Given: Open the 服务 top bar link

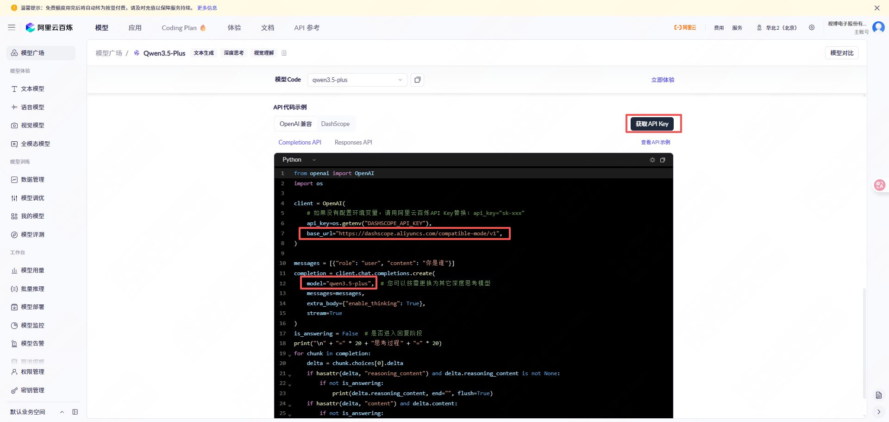Looking at the screenshot, I should pos(737,28).
